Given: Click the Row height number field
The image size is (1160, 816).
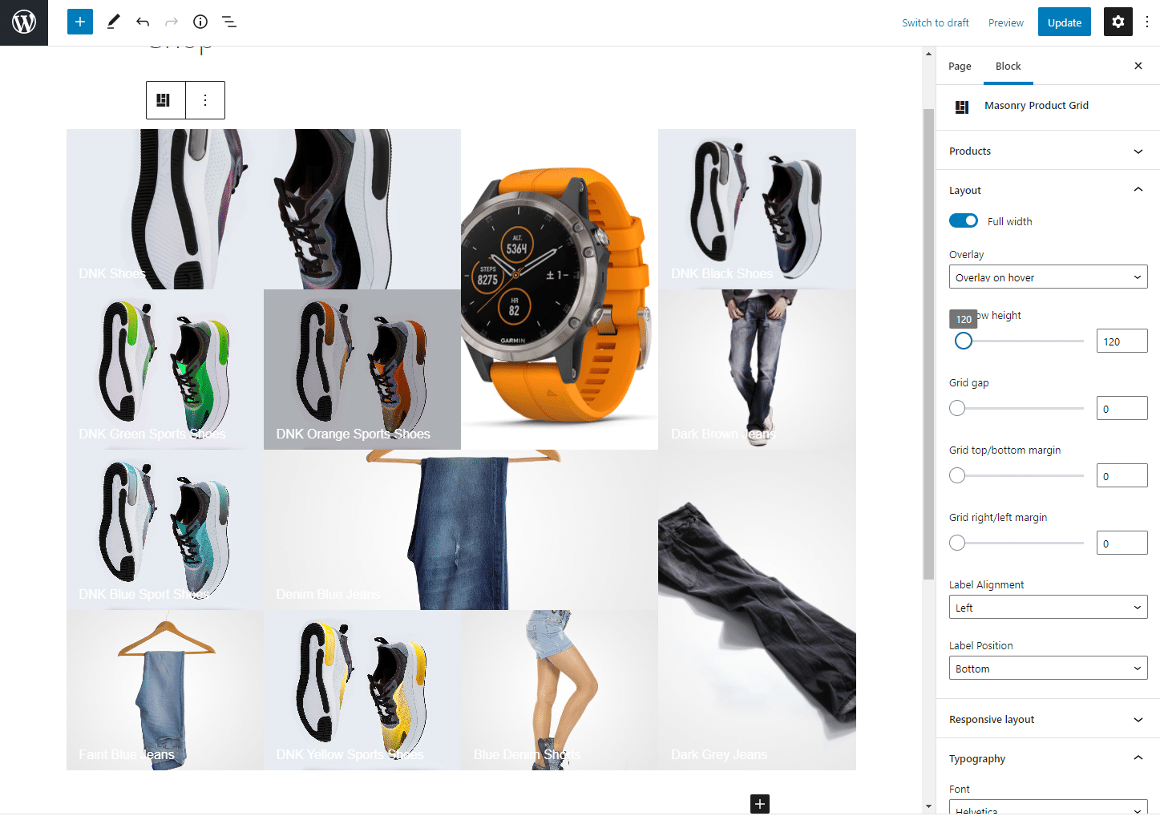Looking at the screenshot, I should 1122,341.
